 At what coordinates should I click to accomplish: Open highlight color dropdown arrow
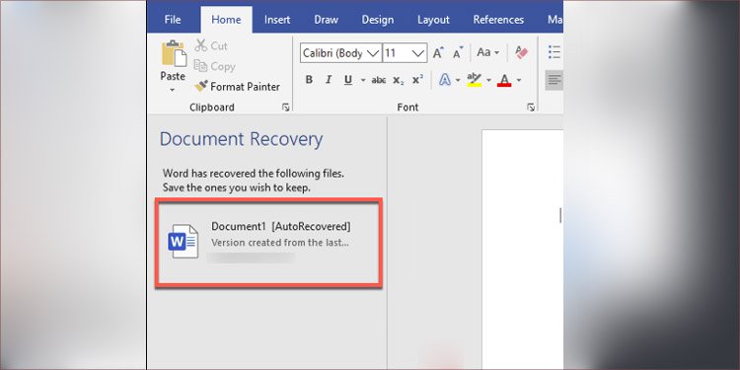click(x=488, y=80)
